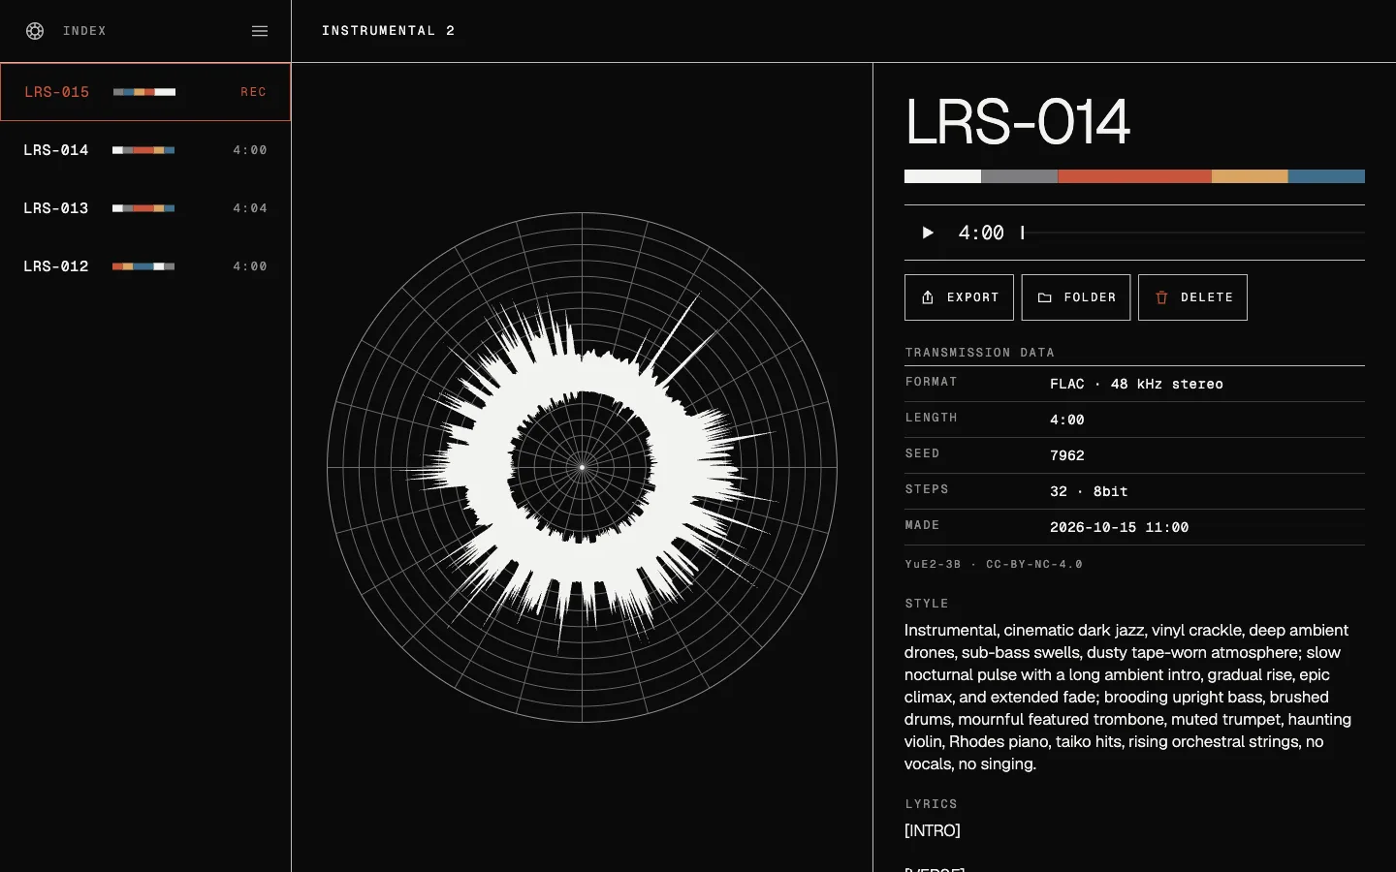Viewport: 1396px width, 872px height.
Task: Click the trash icon in the Delete button
Action: click(1161, 297)
